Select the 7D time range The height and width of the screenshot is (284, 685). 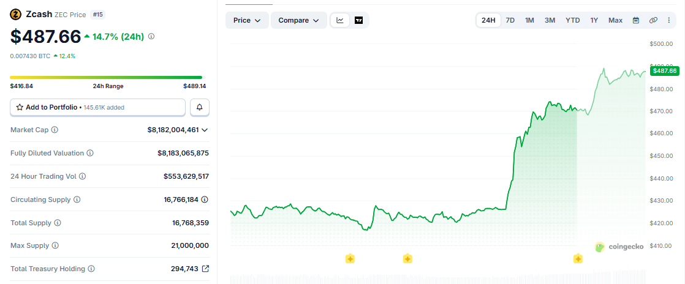pyautogui.click(x=510, y=20)
